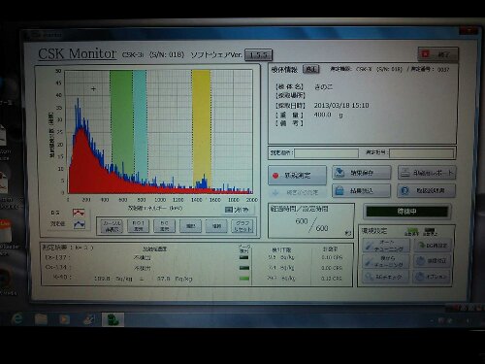Click the option (オプション) settings button
Image resolution: width=485 pixels, height=364 pixels.
[x=432, y=277]
